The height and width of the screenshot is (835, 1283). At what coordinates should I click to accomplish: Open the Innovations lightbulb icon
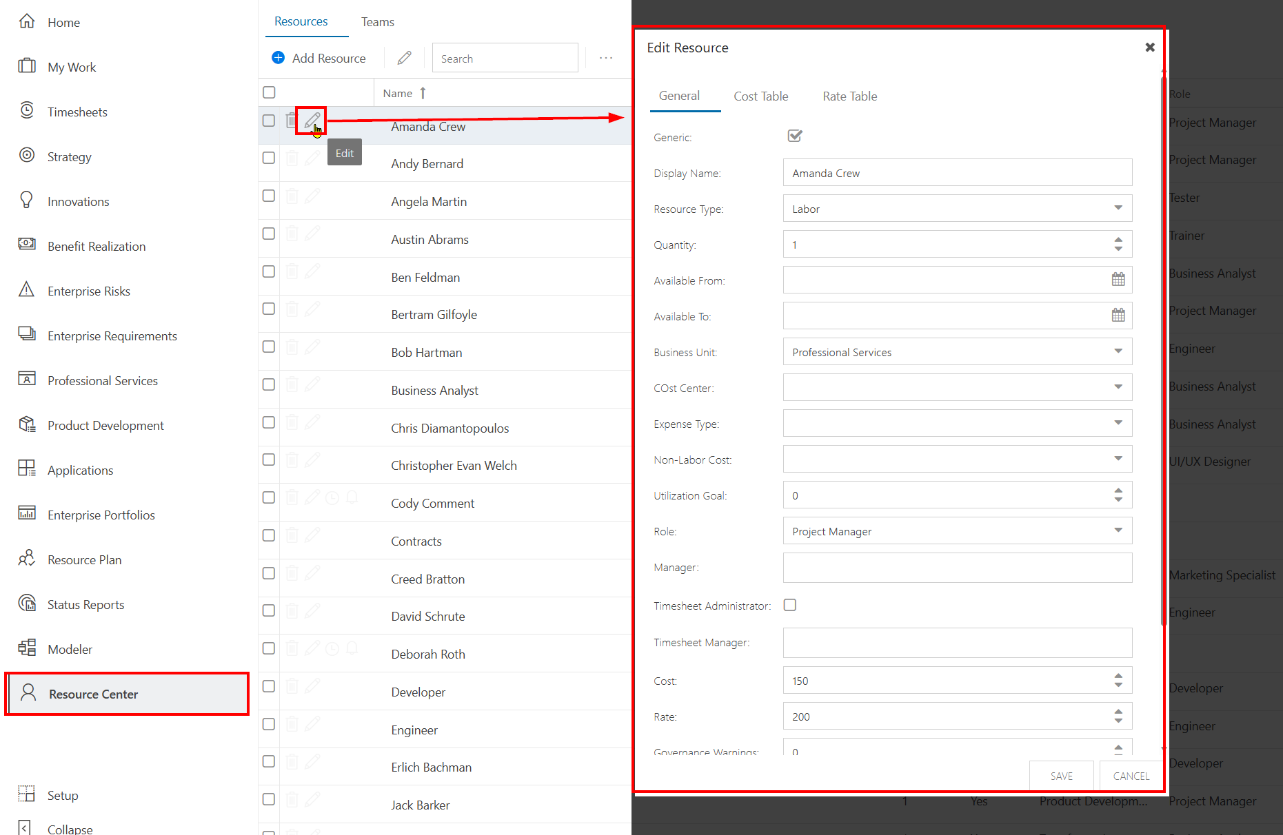pyautogui.click(x=27, y=200)
